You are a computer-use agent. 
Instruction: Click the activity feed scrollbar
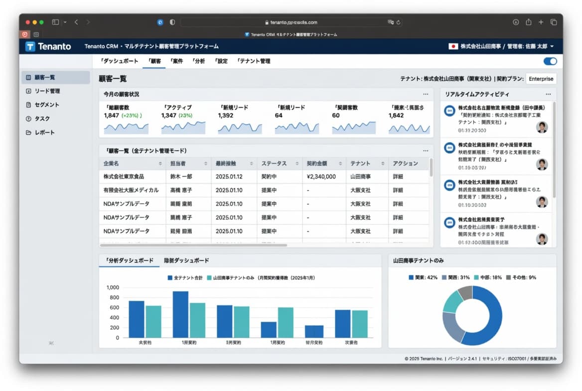point(554,149)
